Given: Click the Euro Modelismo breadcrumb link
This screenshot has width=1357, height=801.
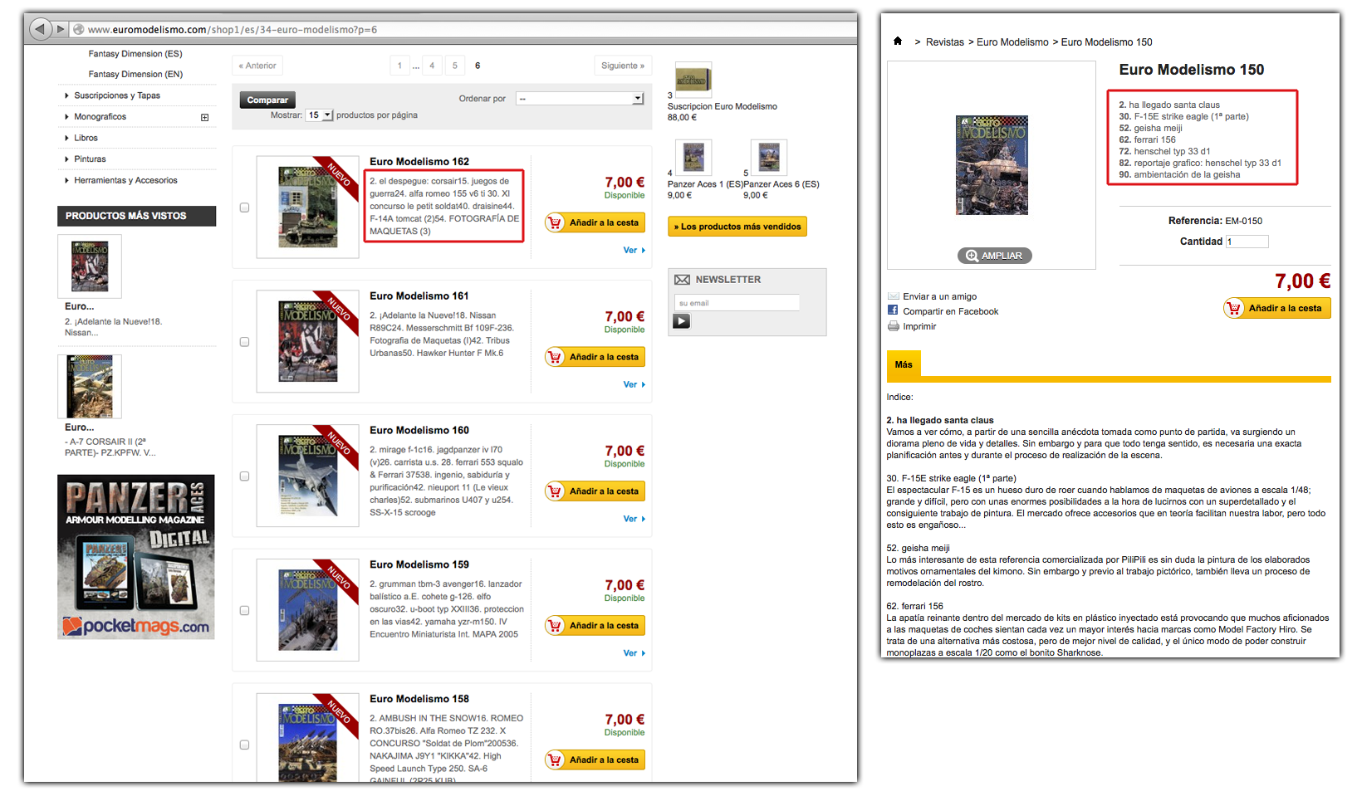Looking at the screenshot, I should tap(1012, 42).
